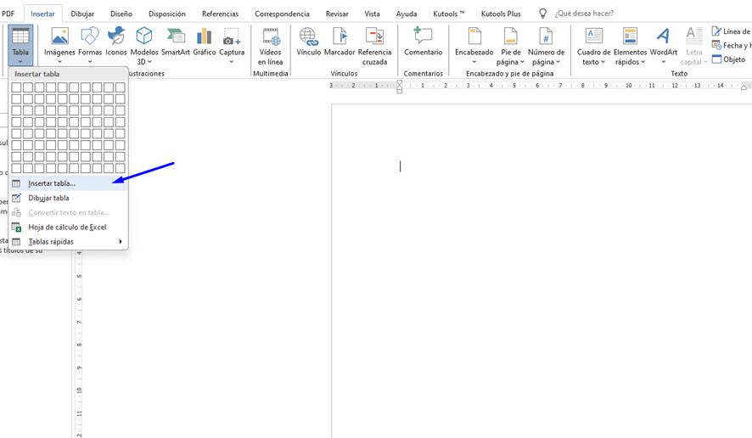Expand the Formas dropdown arrow

click(90, 62)
